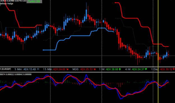Click the '4 Hr:' timeframe label
The width and height of the screenshot is (175, 103).
tap(128, 69)
